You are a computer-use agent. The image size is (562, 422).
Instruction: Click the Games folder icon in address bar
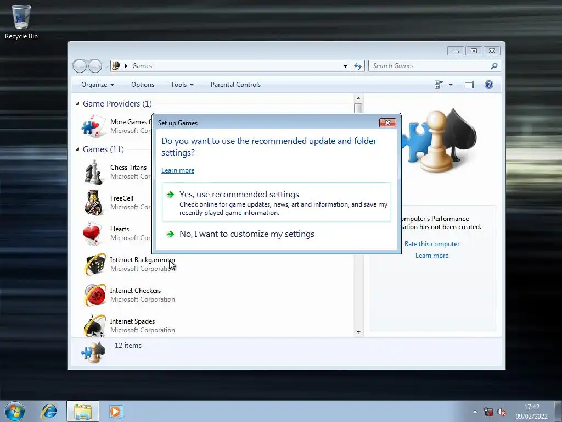pyautogui.click(x=116, y=66)
